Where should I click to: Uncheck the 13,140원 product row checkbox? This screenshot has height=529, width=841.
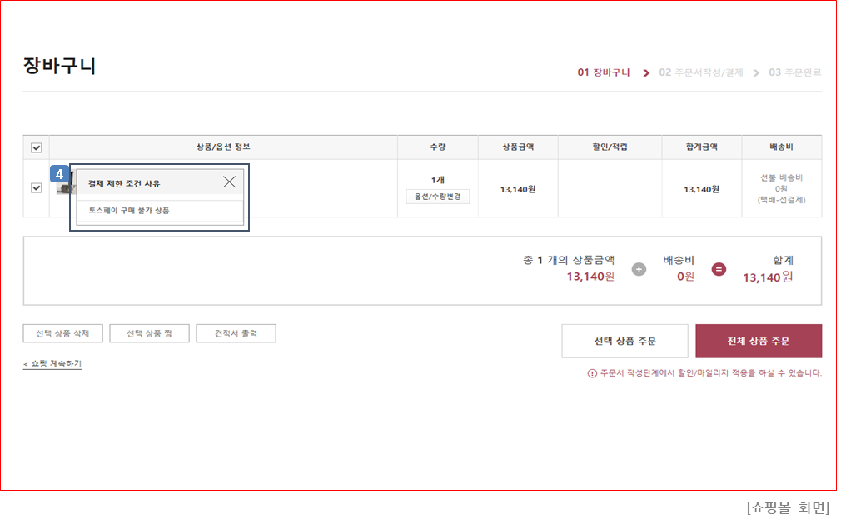[37, 187]
